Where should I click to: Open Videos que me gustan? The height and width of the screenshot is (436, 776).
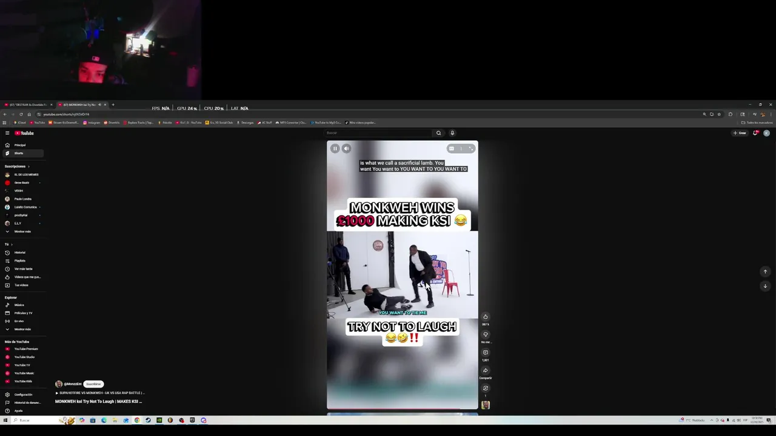point(22,277)
